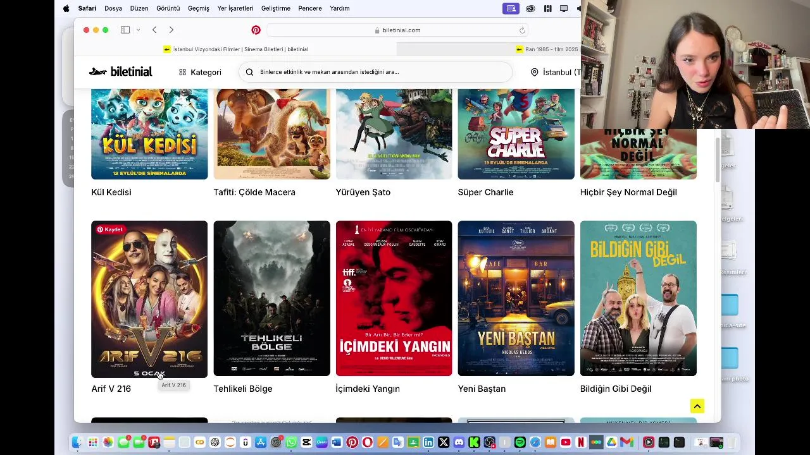Click the yellow scroll-to-top arrow button
Image resolution: width=810 pixels, height=455 pixels.
(697, 406)
